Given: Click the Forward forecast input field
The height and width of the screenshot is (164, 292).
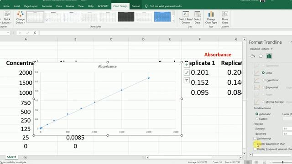Looking at the screenshot, I should 287,128.
